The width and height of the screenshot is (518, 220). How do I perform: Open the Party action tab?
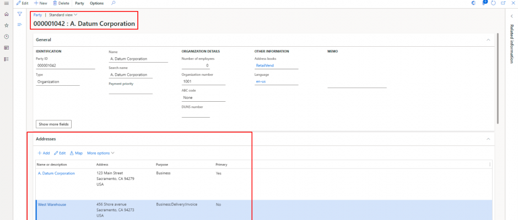(79, 3)
